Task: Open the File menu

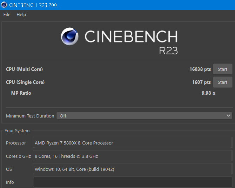Action: point(7,14)
